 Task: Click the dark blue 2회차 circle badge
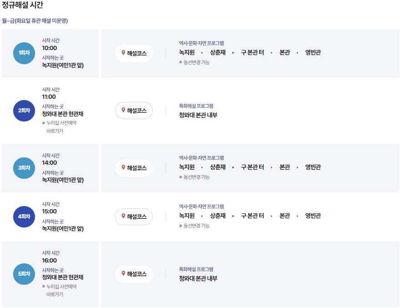click(24, 110)
